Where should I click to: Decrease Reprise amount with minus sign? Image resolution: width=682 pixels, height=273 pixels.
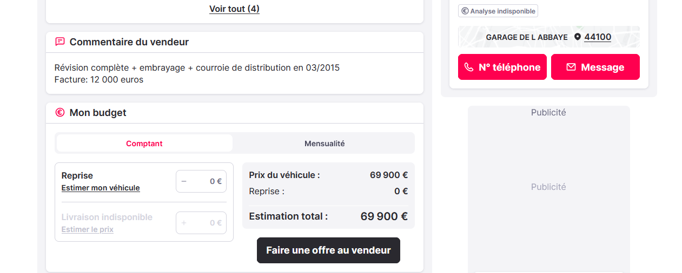pyautogui.click(x=184, y=181)
